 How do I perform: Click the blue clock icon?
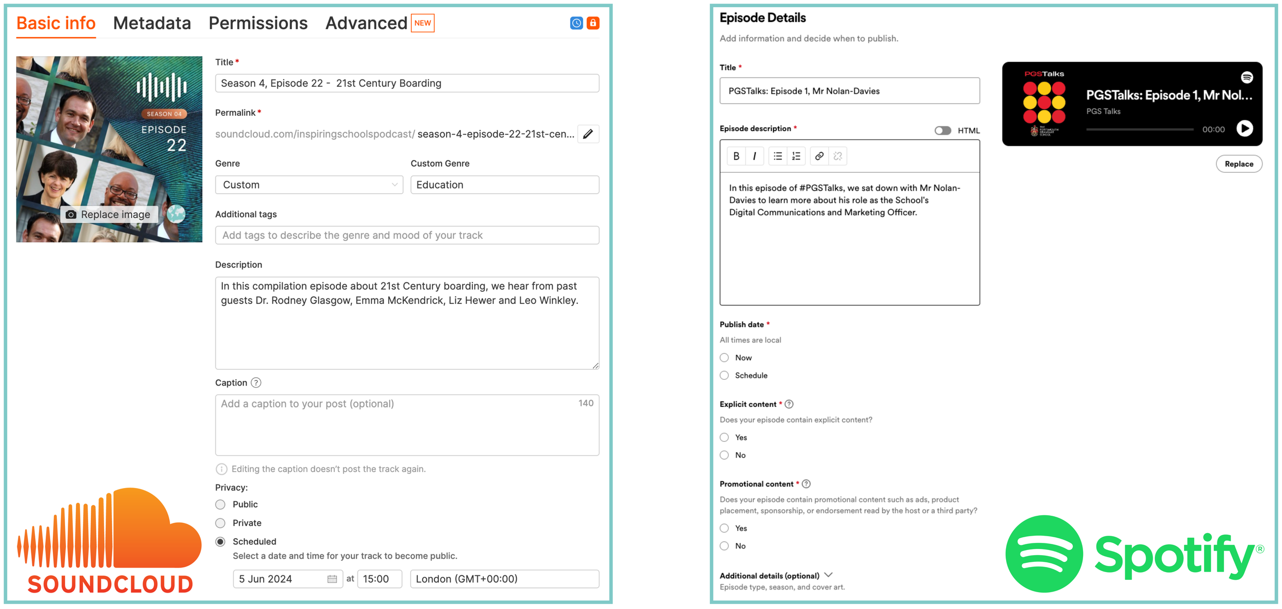click(576, 23)
